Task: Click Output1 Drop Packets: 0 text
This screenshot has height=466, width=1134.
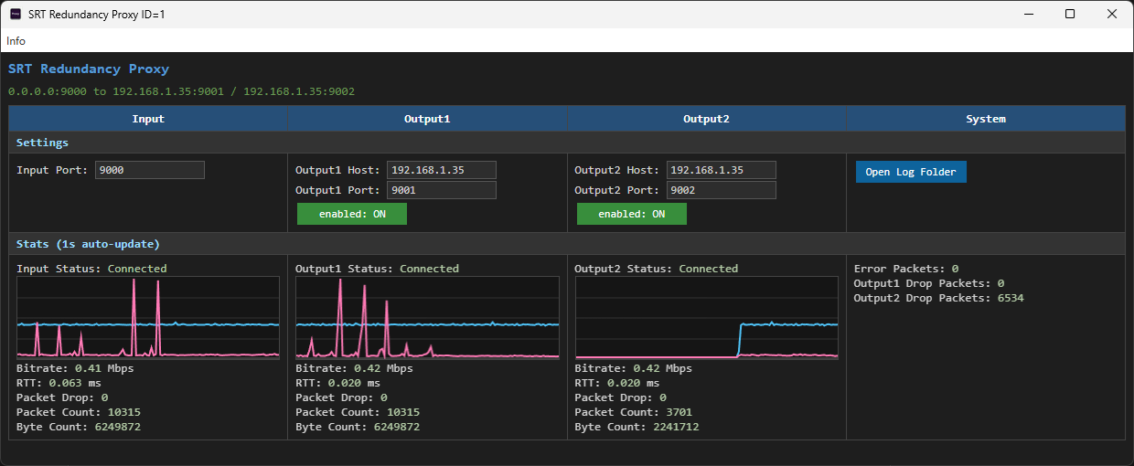Action: pyautogui.click(x=929, y=283)
